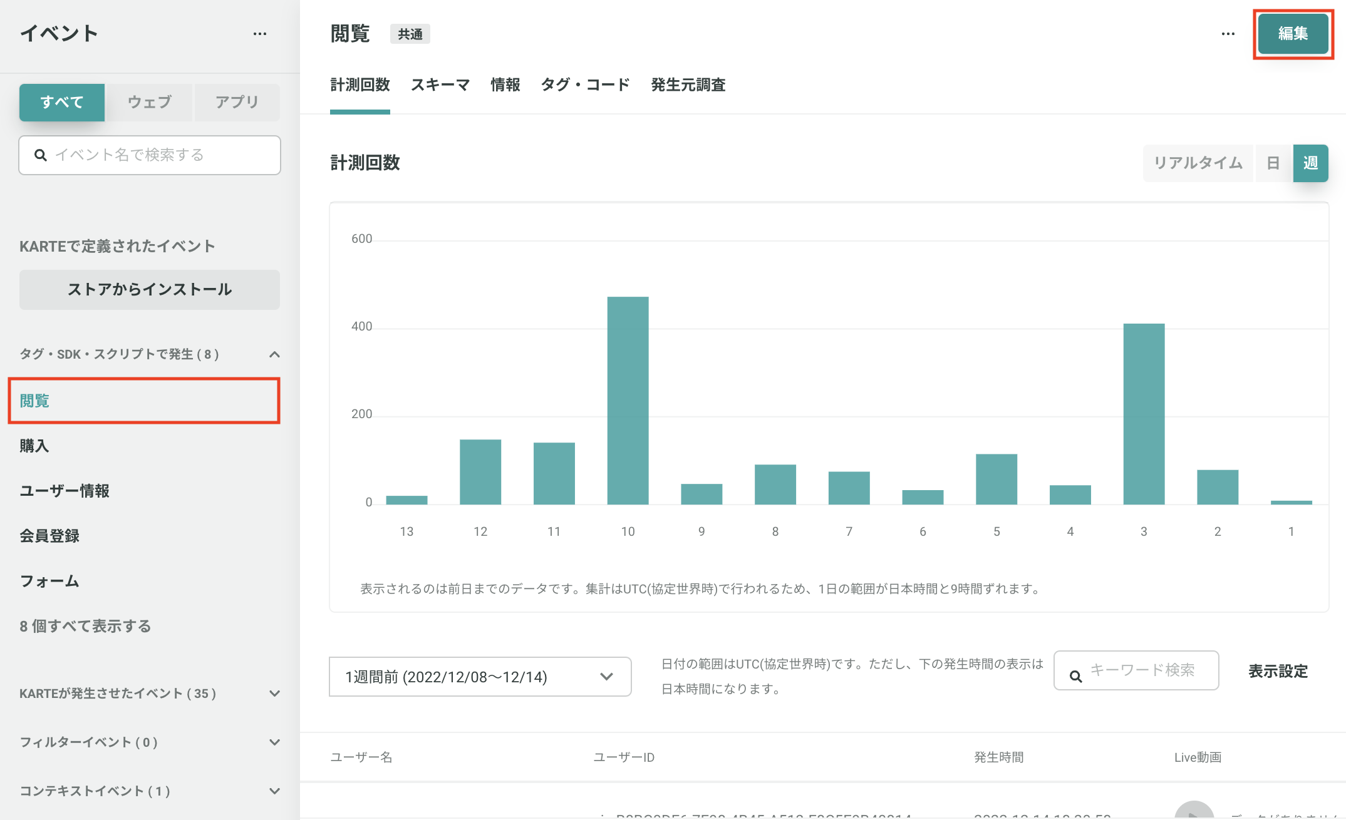Set chart range to リアルタイム
1346x820 pixels.
coord(1198,163)
